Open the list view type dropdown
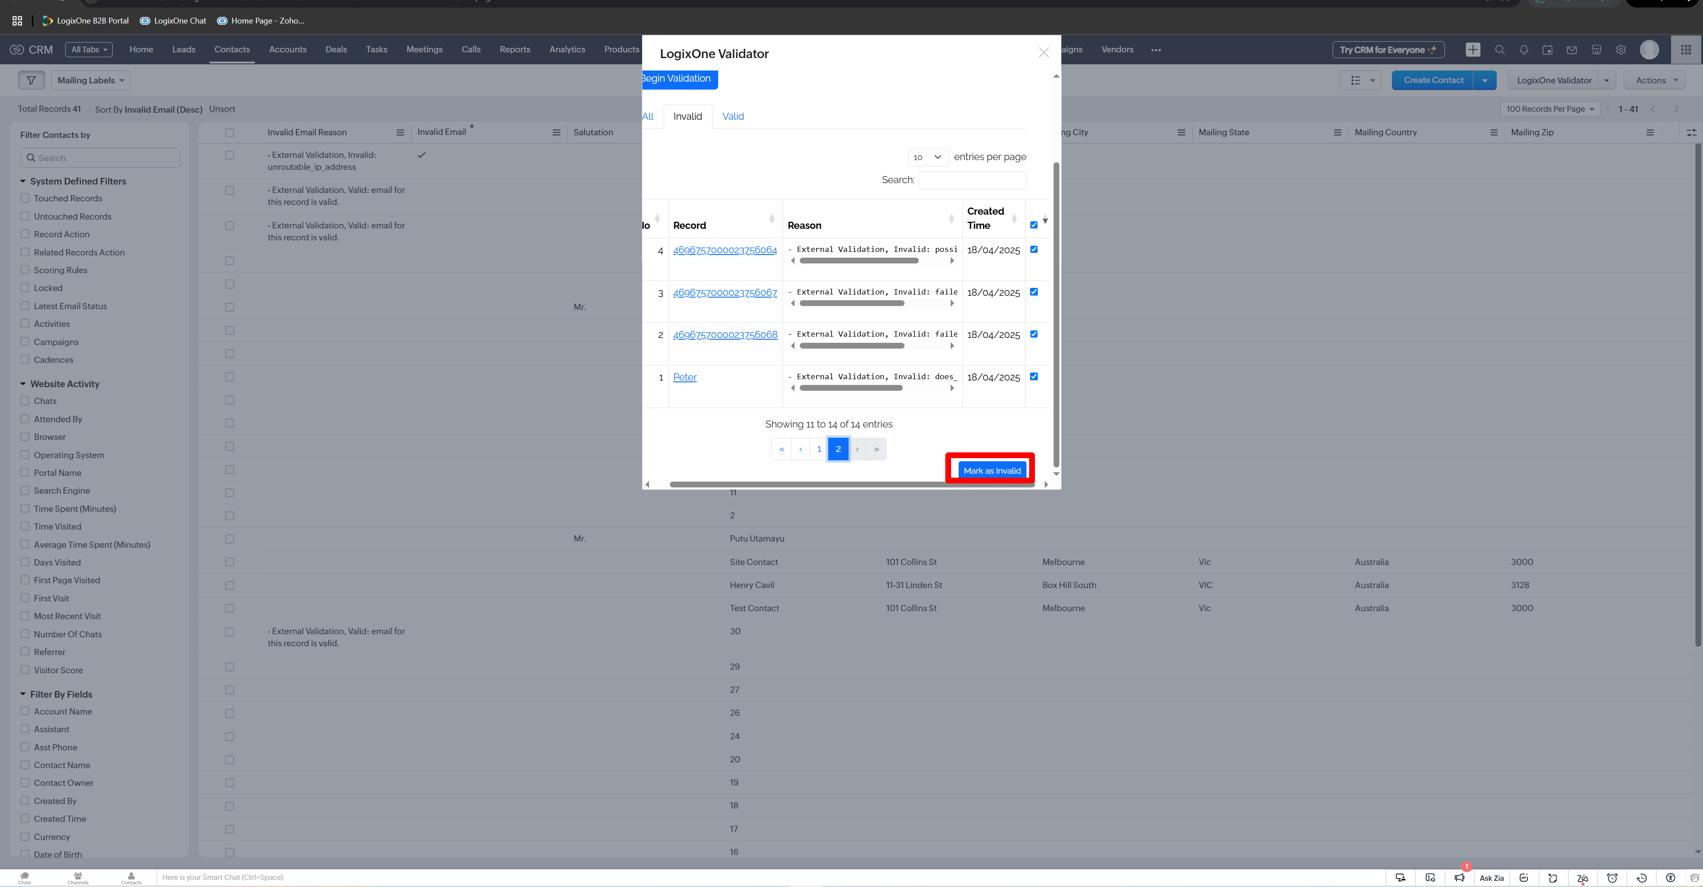 [1360, 80]
